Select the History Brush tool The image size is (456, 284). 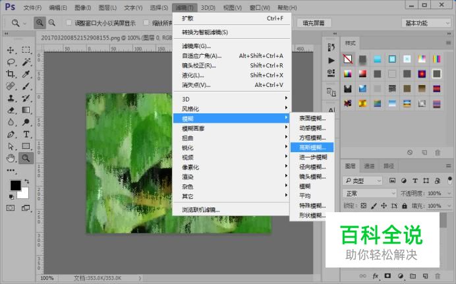pos(26,98)
